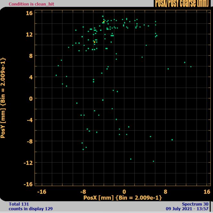The height and width of the screenshot is (213, 213).
Task: Click the X-axis tick label '-16'
Action: point(42,191)
